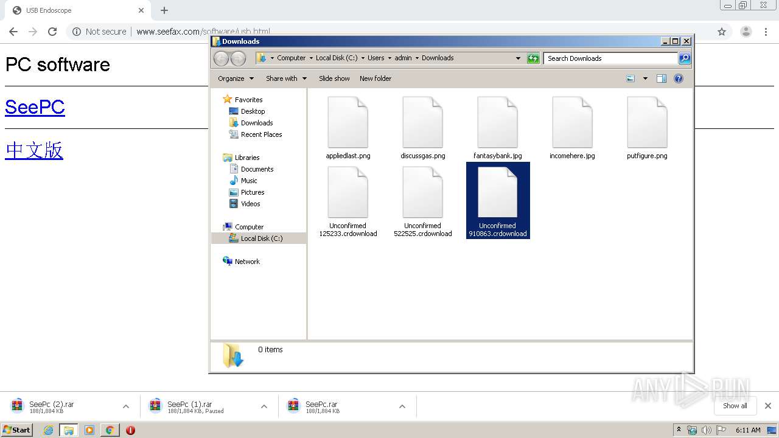Click the admin breadcrumb segment
Viewport: 779px width, 438px height.
coord(403,58)
